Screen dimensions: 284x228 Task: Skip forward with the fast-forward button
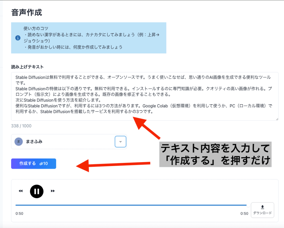pos(53,191)
